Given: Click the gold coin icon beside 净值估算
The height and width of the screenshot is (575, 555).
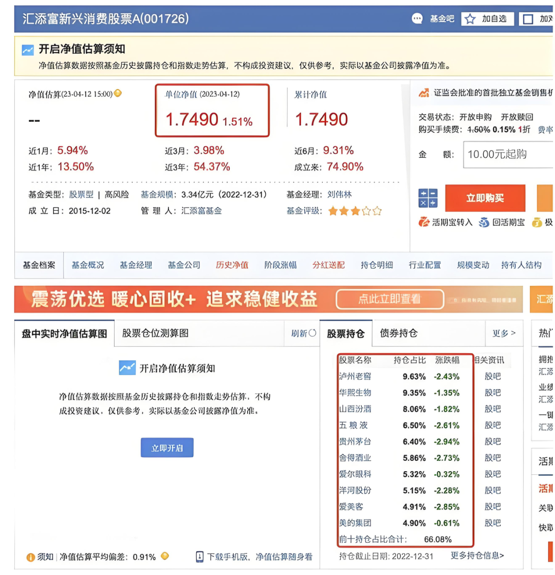Looking at the screenshot, I should point(118,94).
